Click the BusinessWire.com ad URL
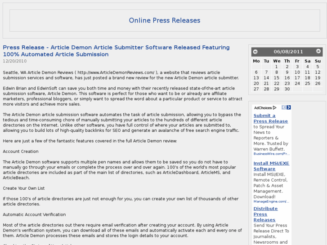 [271, 154]
